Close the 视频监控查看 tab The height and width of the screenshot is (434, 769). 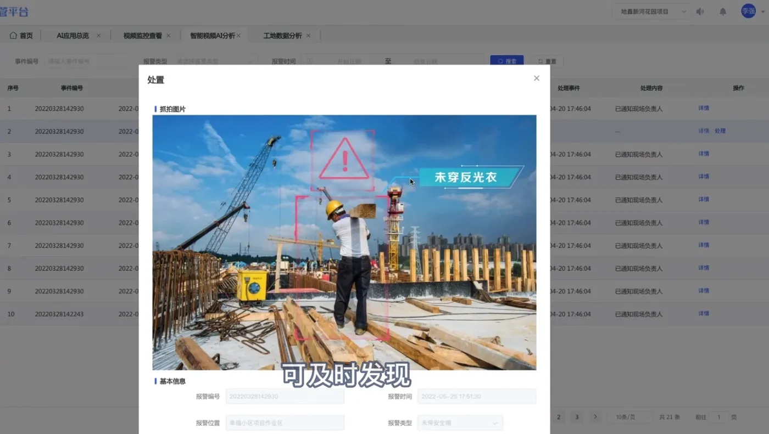coord(169,36)
